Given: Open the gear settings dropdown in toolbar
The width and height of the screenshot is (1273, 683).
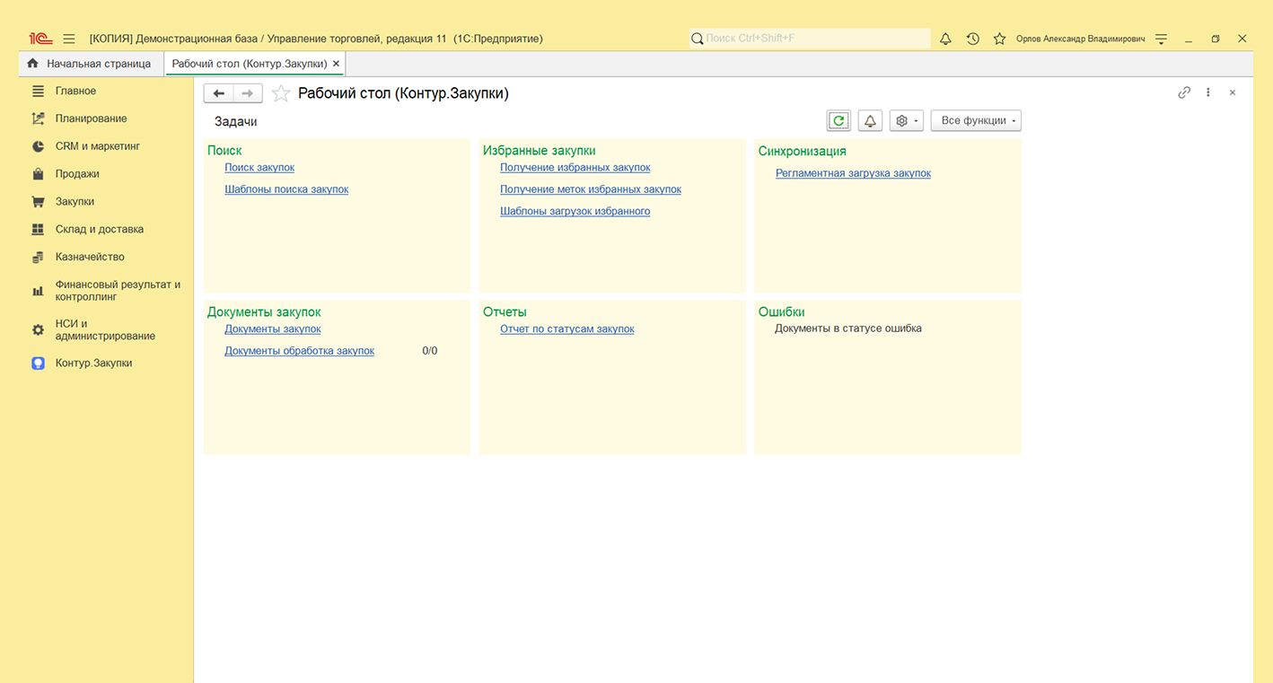Looking at the screenshot, I should [x=906, y=121].
